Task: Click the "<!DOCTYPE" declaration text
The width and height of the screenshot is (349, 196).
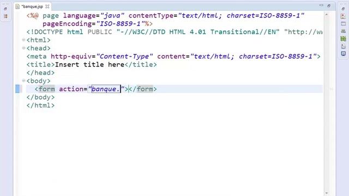Action: click(45, 32)
